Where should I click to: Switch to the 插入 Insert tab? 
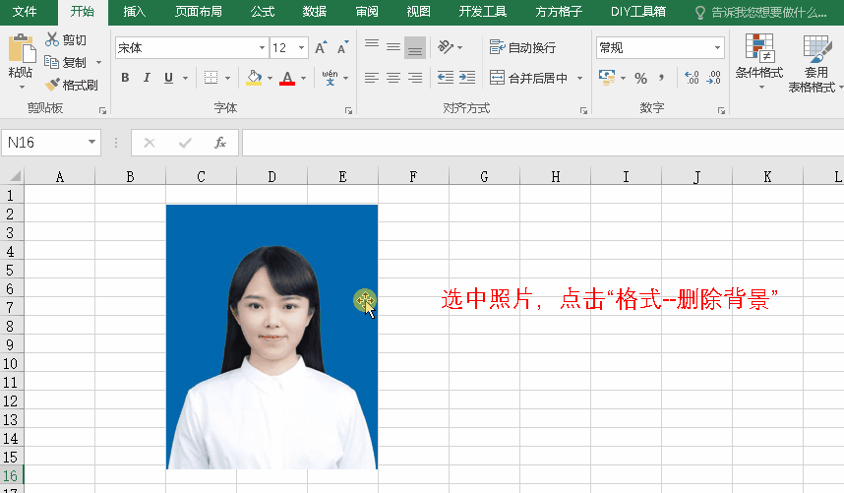(x=134, y=12)
